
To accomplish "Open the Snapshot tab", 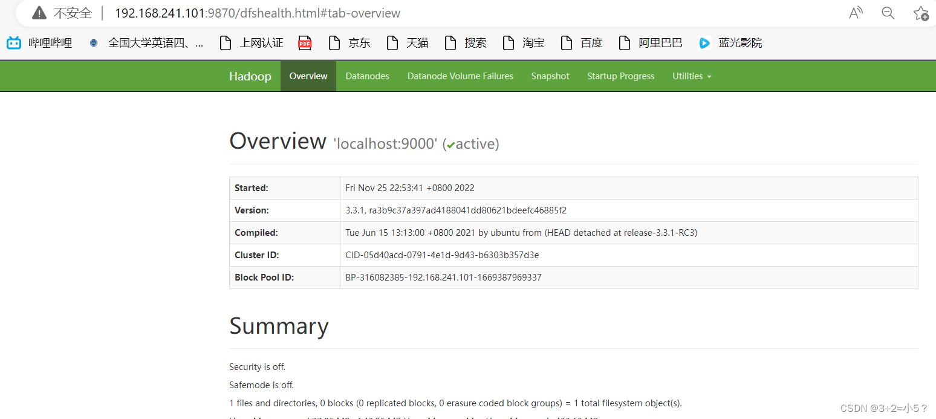I will click(550, 76).
